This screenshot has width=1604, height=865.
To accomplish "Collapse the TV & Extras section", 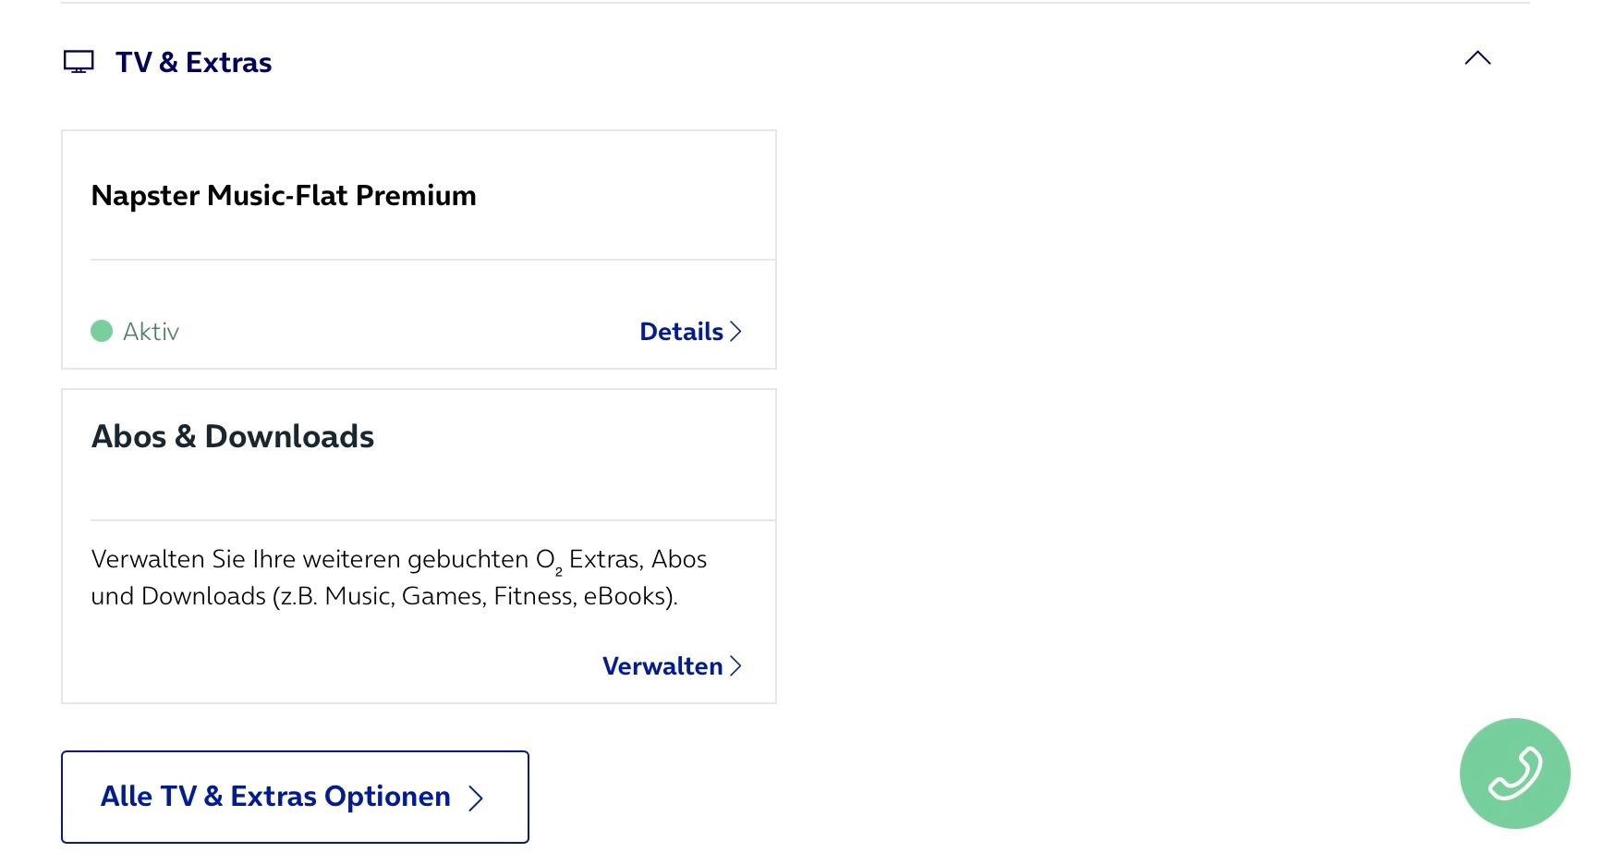I will click(1477, 58).
